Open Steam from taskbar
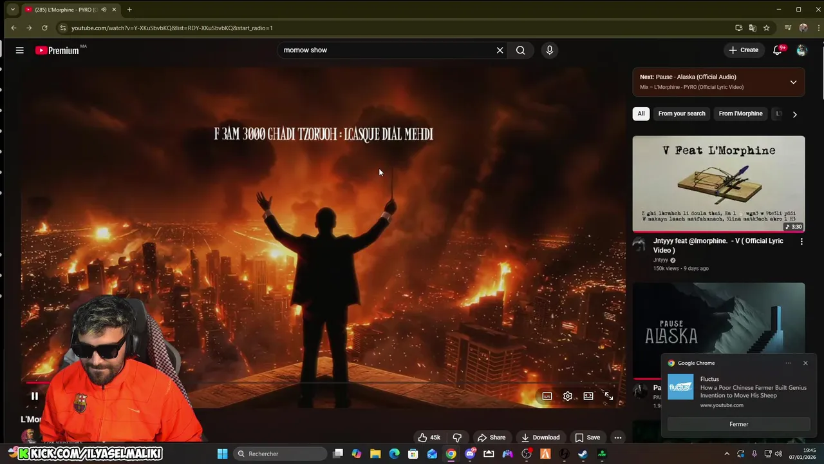Screen dimensions: 824x464 point(583,454)
